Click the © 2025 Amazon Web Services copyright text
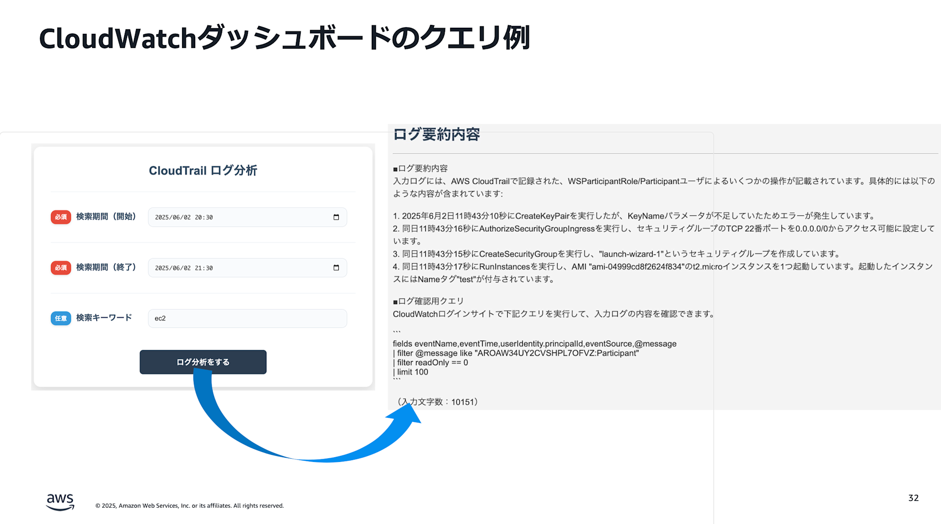This screenshot has width=941, height=524. (190, 506)
